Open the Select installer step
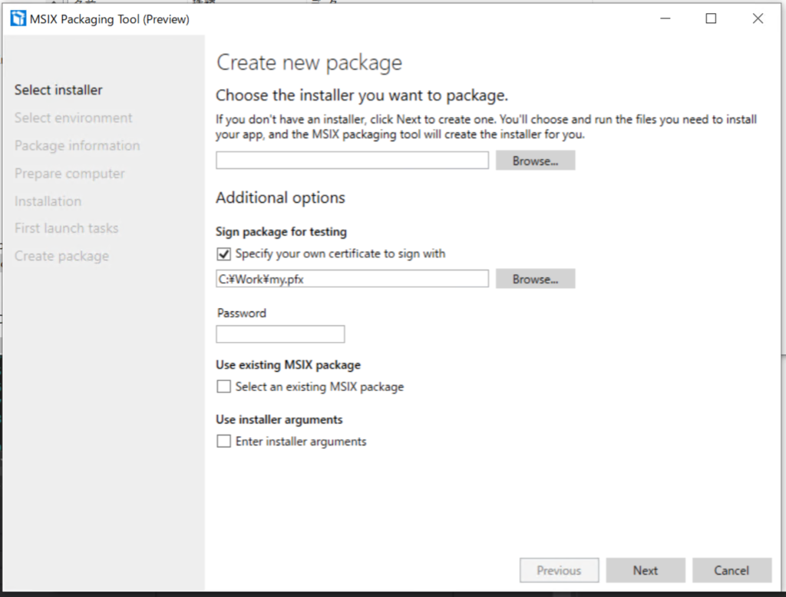Image resolution: width=786 pixels, height=597 pixels. [x=58, y=90]
